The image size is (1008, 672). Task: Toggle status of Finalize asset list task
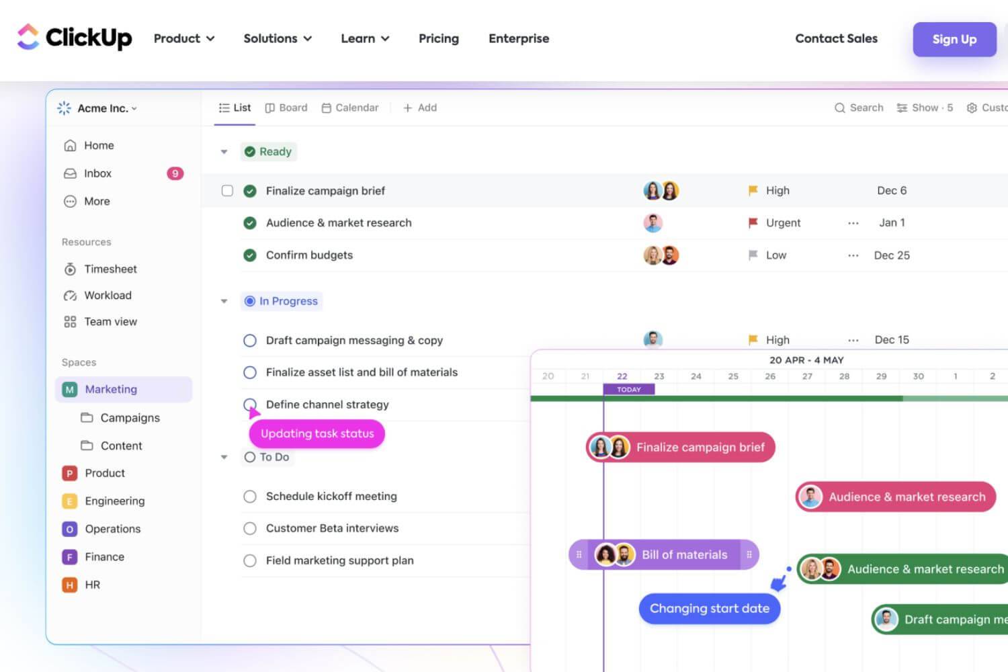(250, 372)
